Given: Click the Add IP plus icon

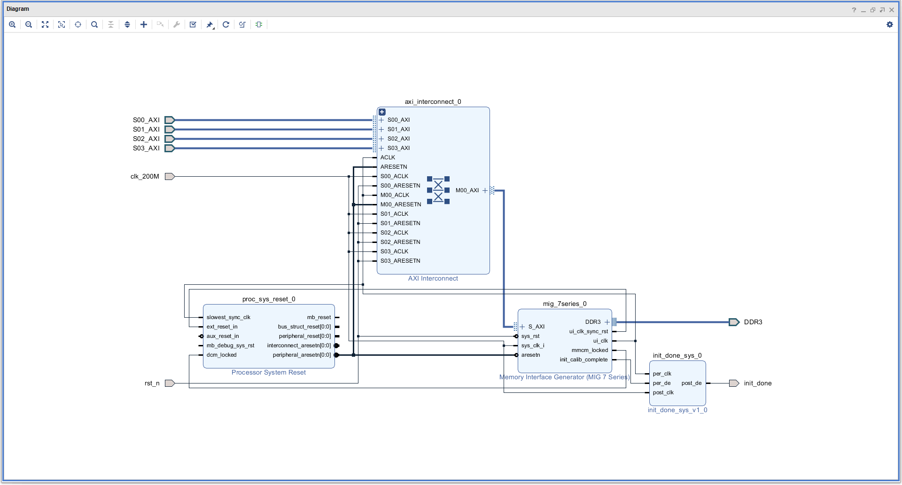Looking at the screenshot, I should click(x=144, y=24).
